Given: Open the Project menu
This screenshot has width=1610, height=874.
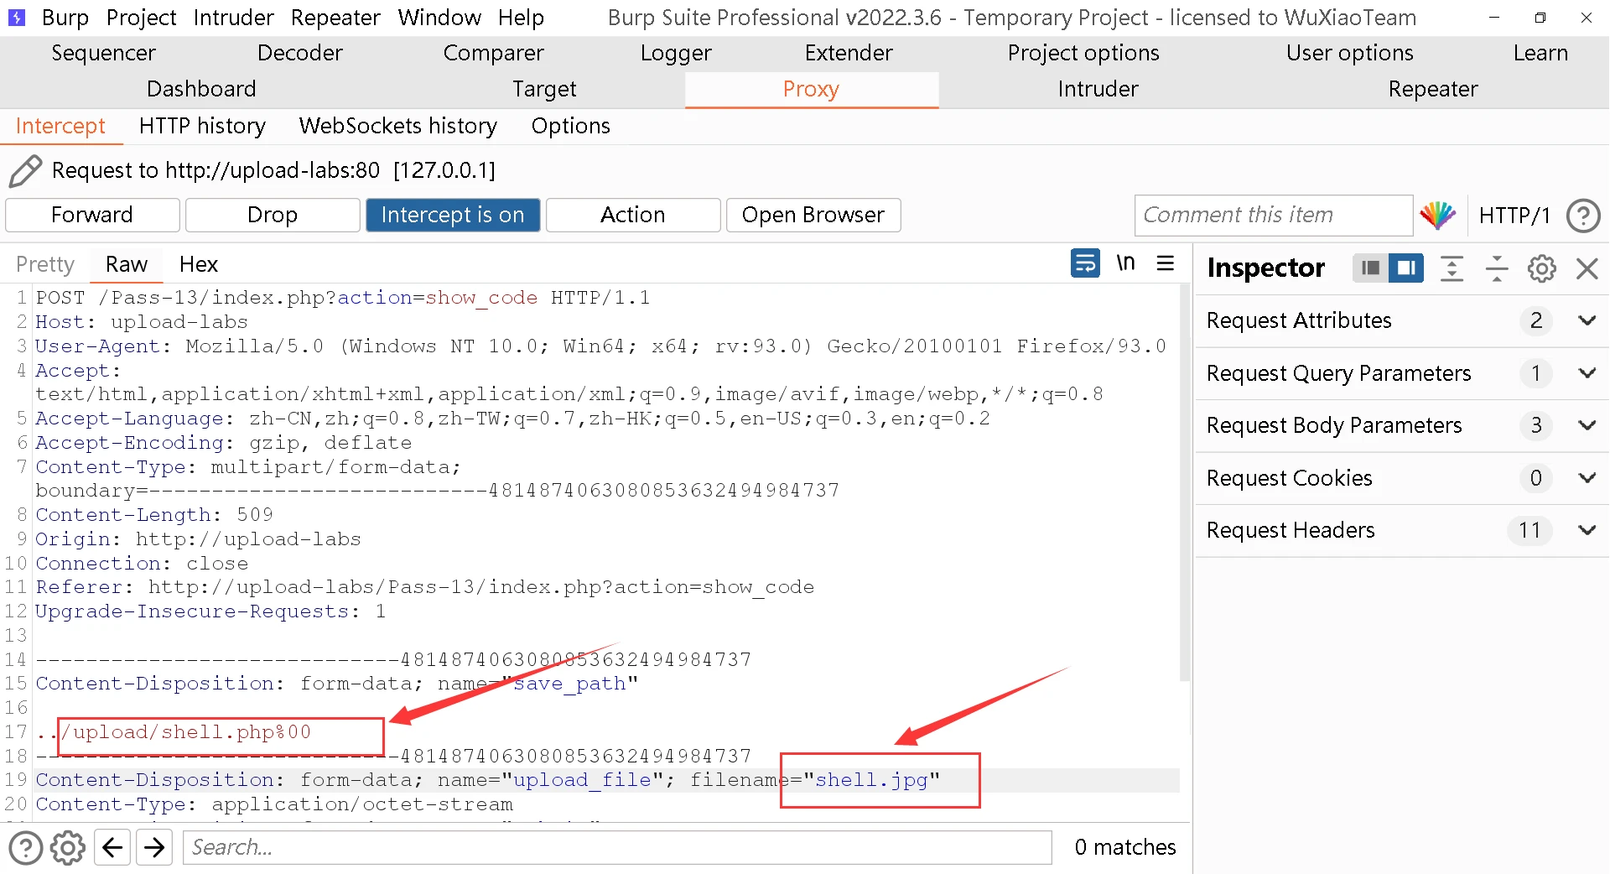Looking at the screenshot, I should (x=142, y=17).
